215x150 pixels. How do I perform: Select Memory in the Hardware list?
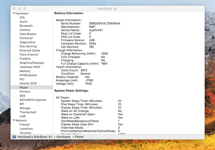click(x=25, y=71)
